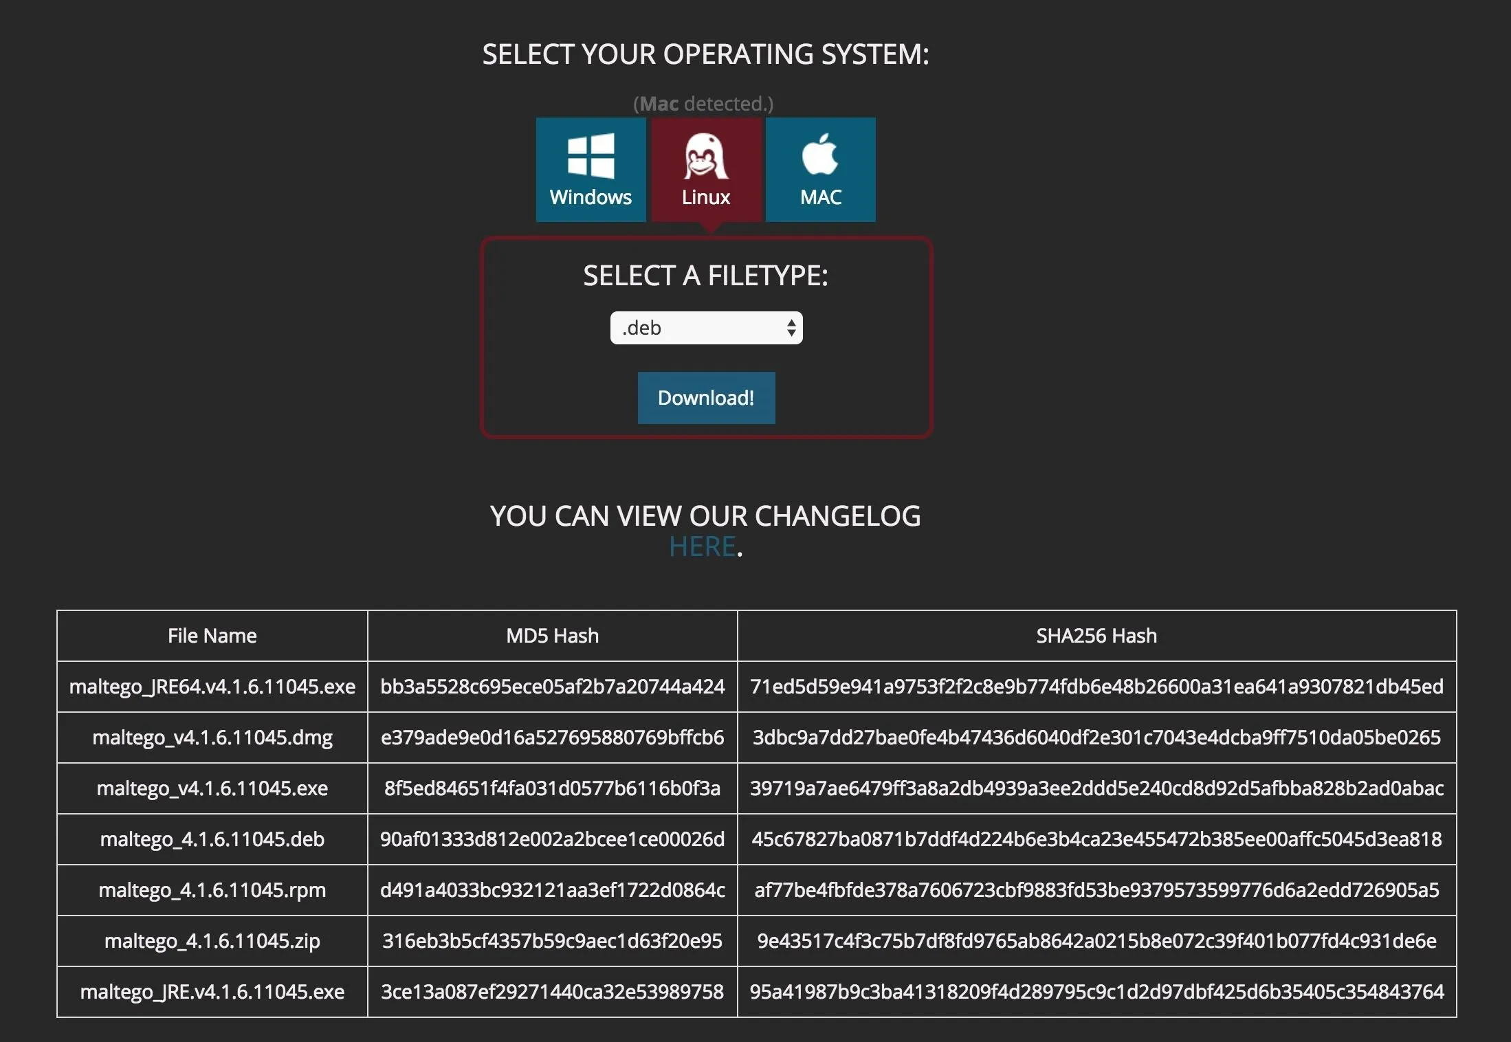Click the 'Mac detected' notice text
1511x1042 pixels.
[703, 104]
